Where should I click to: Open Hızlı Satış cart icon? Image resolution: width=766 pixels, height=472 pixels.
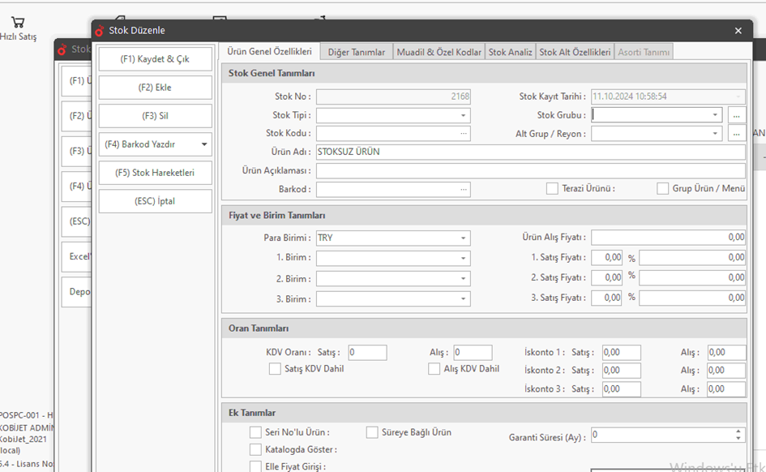click(18, 22)
